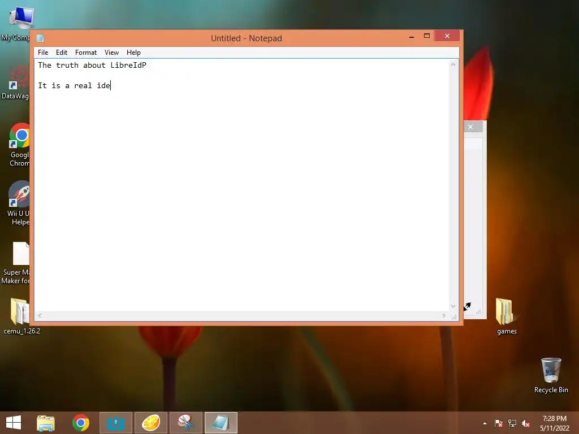Viewport: 579px width, 434px height.
Task: Place cursor in 'The truth about LibreIdP' line
Action: click(92, 66)
